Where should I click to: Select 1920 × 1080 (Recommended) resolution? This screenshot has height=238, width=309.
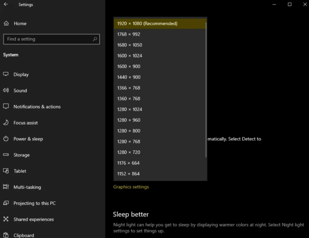click(160, 24)
